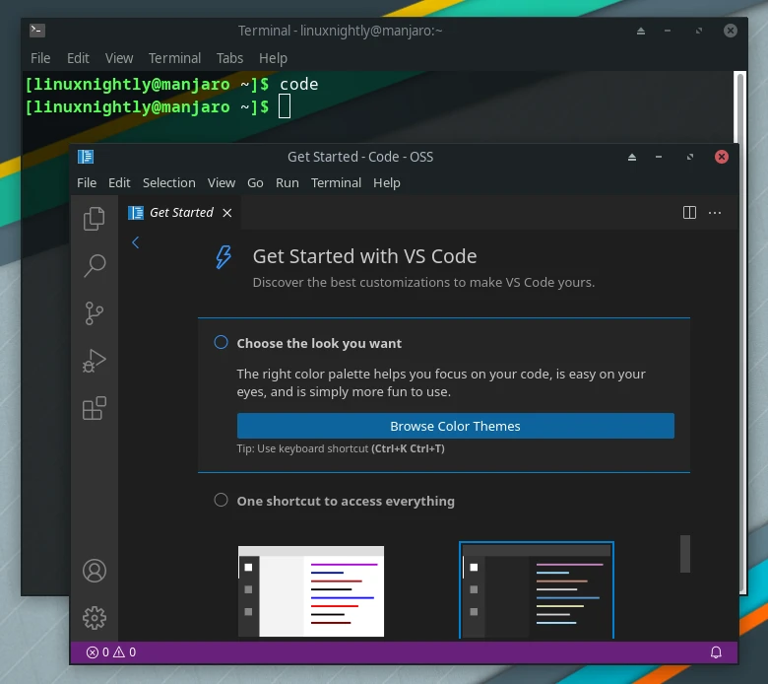Click 'Get Started with VS Code' title
The width and height of the screenshot is (768, 684).
point(365,256)
